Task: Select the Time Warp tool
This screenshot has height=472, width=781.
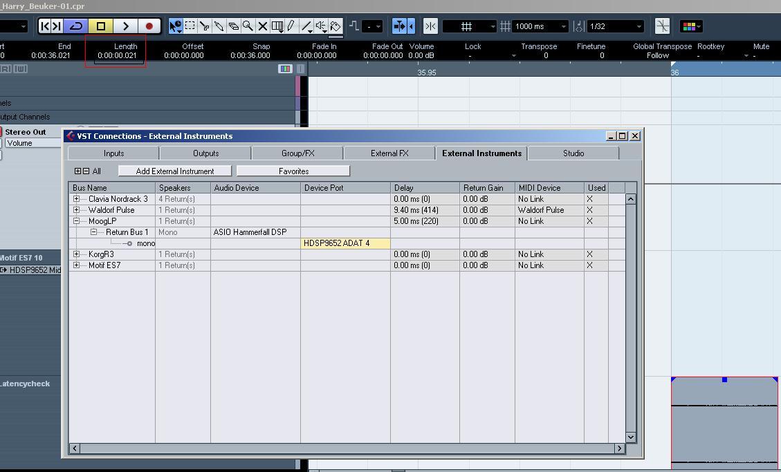Action: click(277, 26)
